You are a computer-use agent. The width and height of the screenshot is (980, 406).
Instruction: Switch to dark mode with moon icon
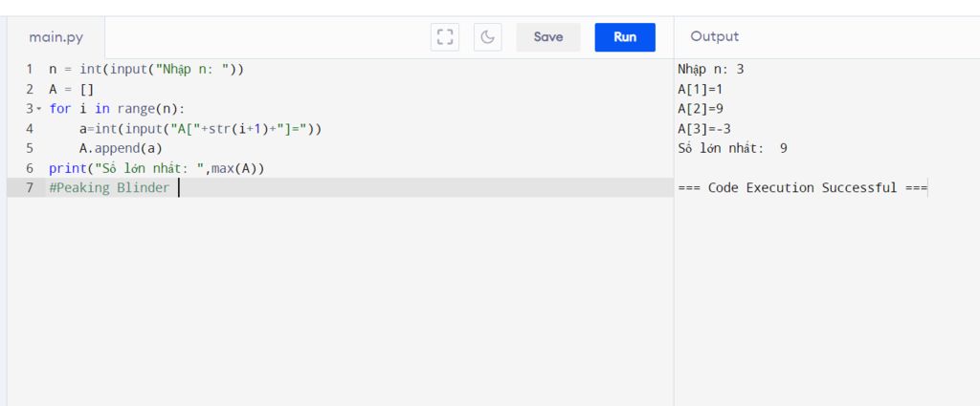coord(488,37)
